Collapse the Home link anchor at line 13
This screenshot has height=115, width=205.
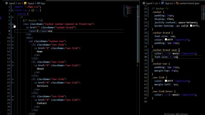[13, 48]
